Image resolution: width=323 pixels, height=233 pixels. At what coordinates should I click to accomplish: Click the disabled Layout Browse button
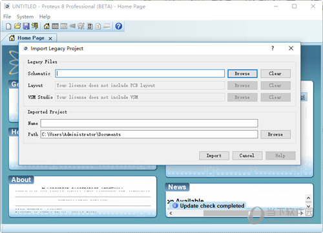pyautogui.click(x=242, y=86)
